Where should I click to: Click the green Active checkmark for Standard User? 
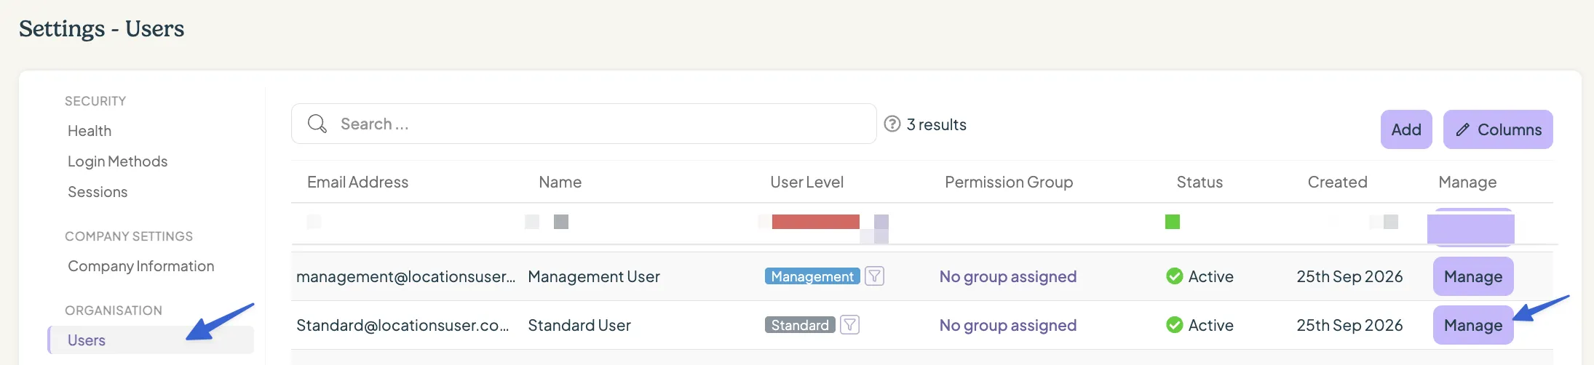coord(1174,325)
